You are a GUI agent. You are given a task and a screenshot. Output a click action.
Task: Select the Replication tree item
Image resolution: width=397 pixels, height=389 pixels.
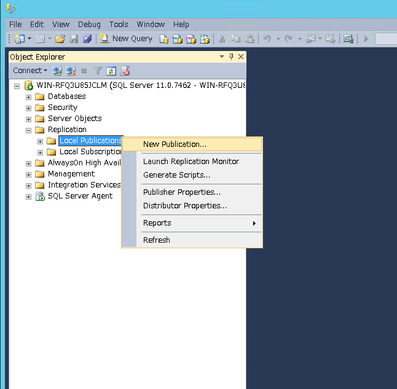point(67,130)
